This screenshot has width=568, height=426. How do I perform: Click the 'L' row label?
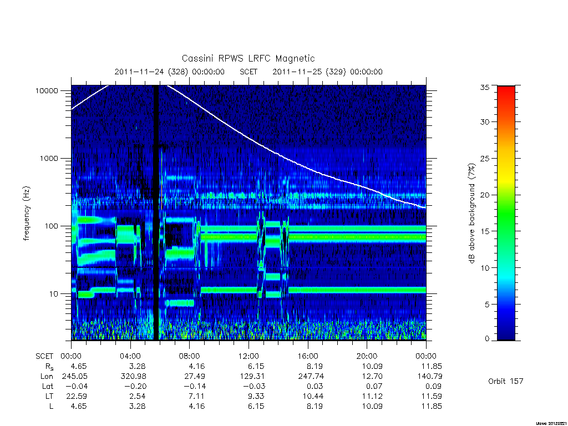click(51, 407)
